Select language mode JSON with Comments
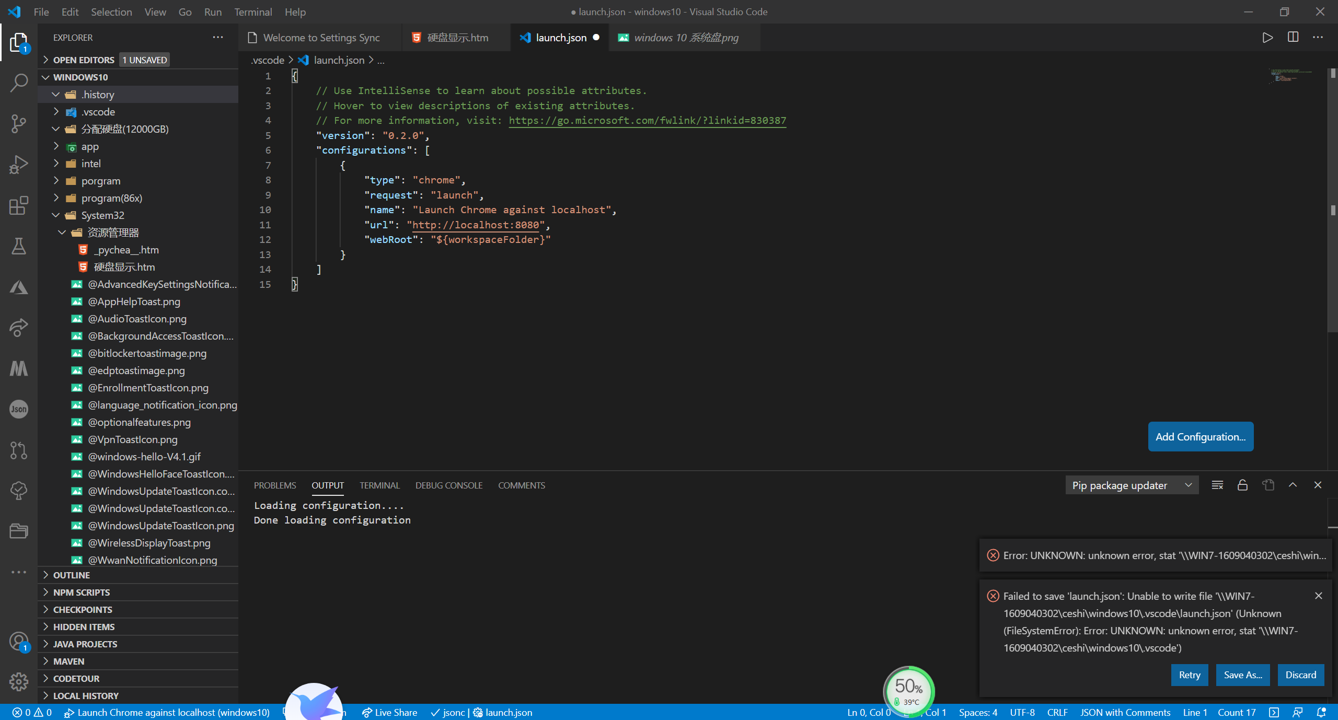 pos(1125,712)
